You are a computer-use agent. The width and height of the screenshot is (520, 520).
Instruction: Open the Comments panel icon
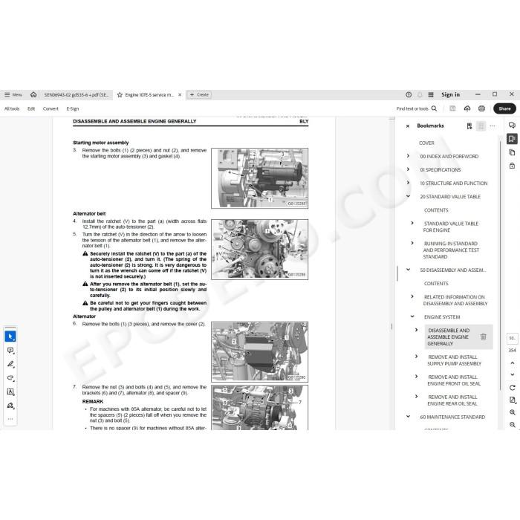coord(512,126)
